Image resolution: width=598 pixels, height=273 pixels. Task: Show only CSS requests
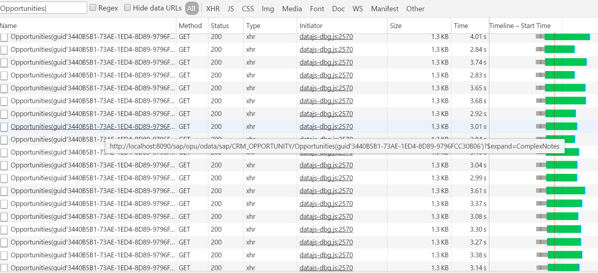(x=248, y=8)
